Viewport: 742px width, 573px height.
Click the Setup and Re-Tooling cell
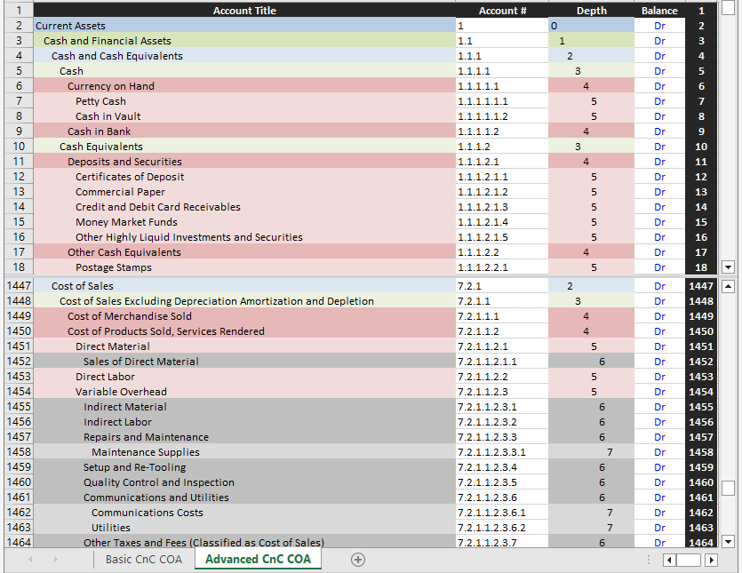(244, 467)
